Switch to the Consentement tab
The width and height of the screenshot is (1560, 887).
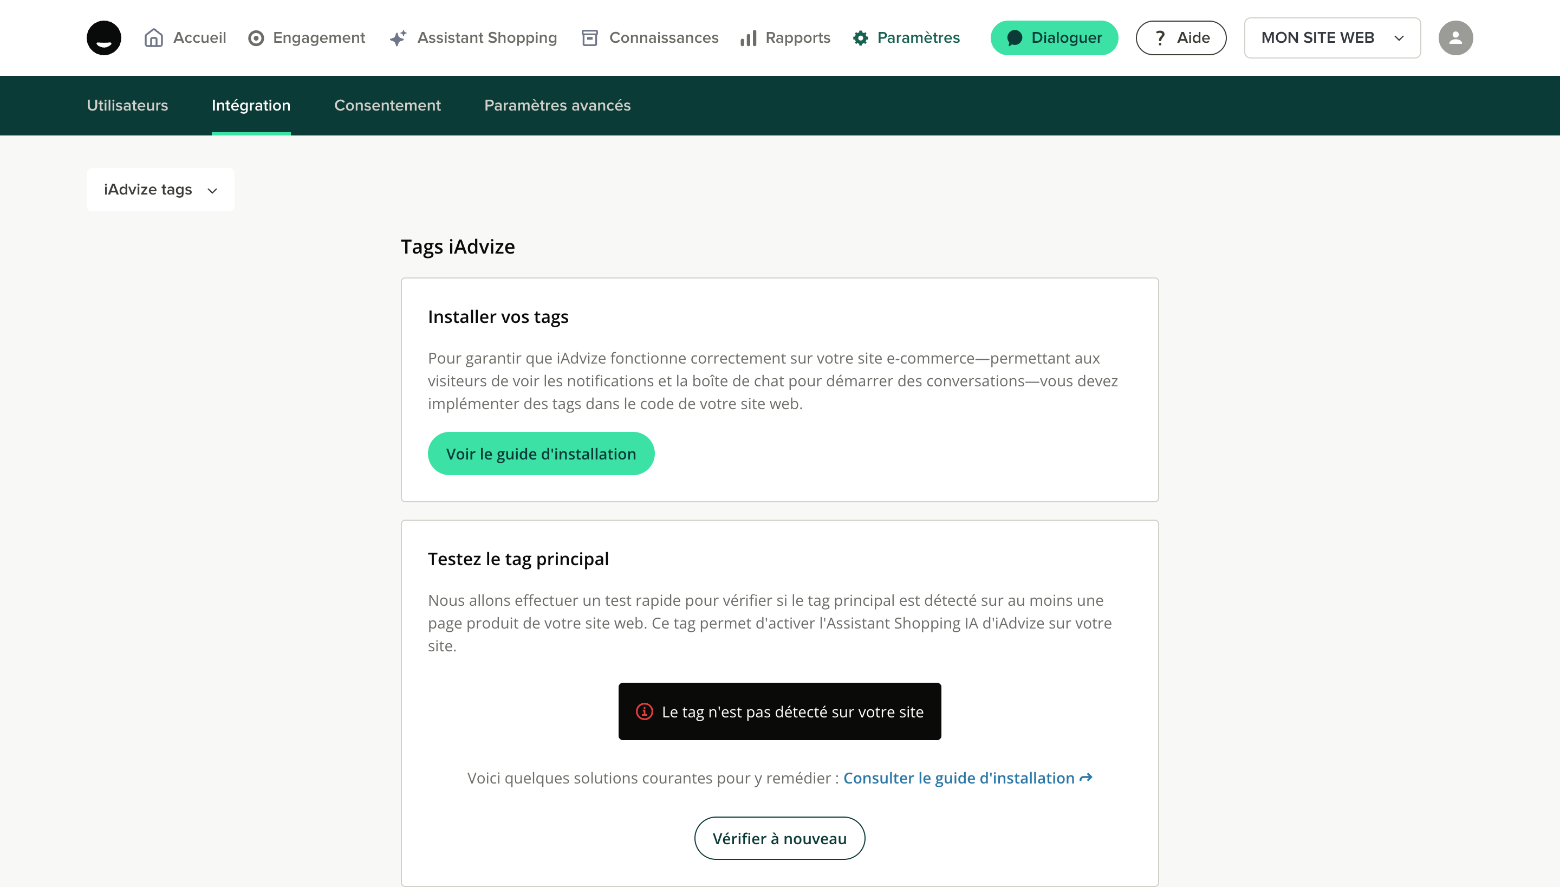coord(387,106)
